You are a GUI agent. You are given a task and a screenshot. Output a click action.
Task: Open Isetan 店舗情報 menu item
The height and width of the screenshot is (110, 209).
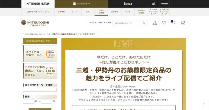click(x=114, y=12)
